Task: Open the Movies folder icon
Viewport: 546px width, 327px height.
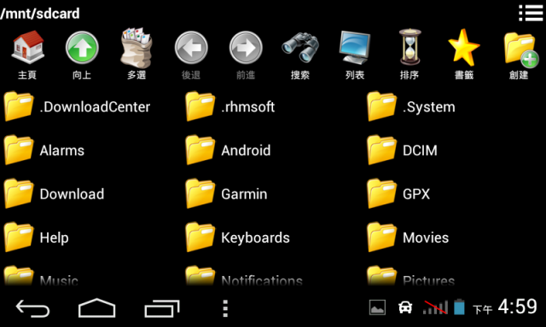Action: point(382,238)
